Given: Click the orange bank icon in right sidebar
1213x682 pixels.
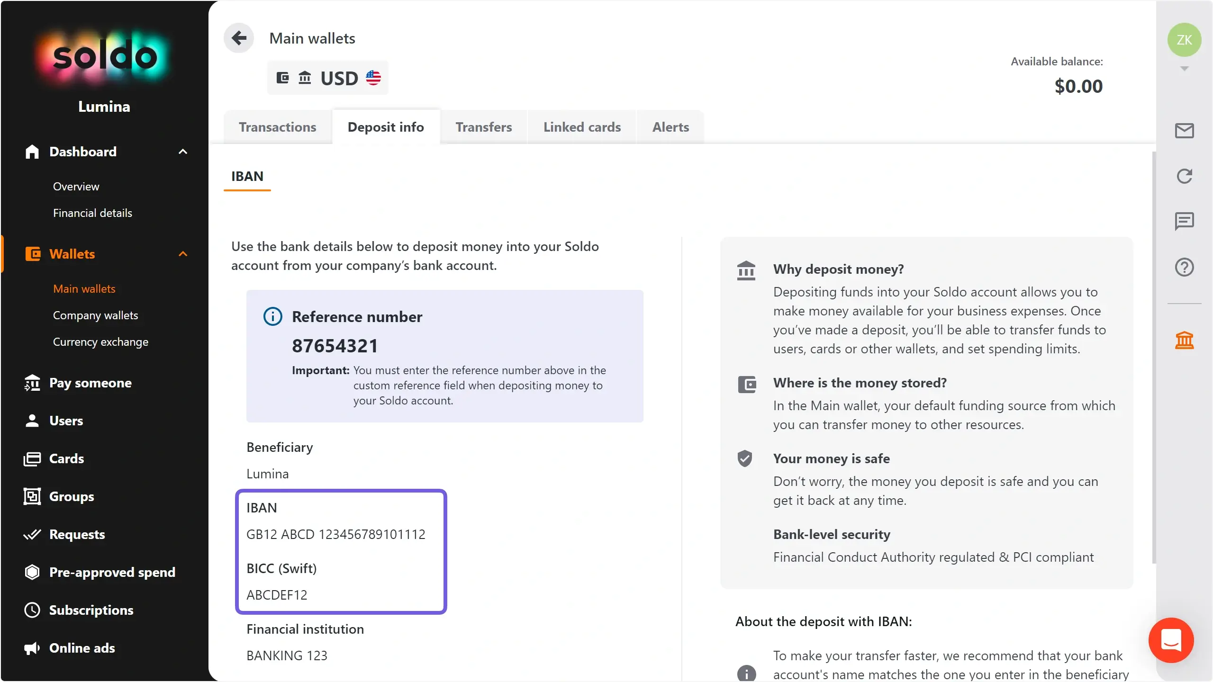Looking at the screenshot, I should (1184, 340).
